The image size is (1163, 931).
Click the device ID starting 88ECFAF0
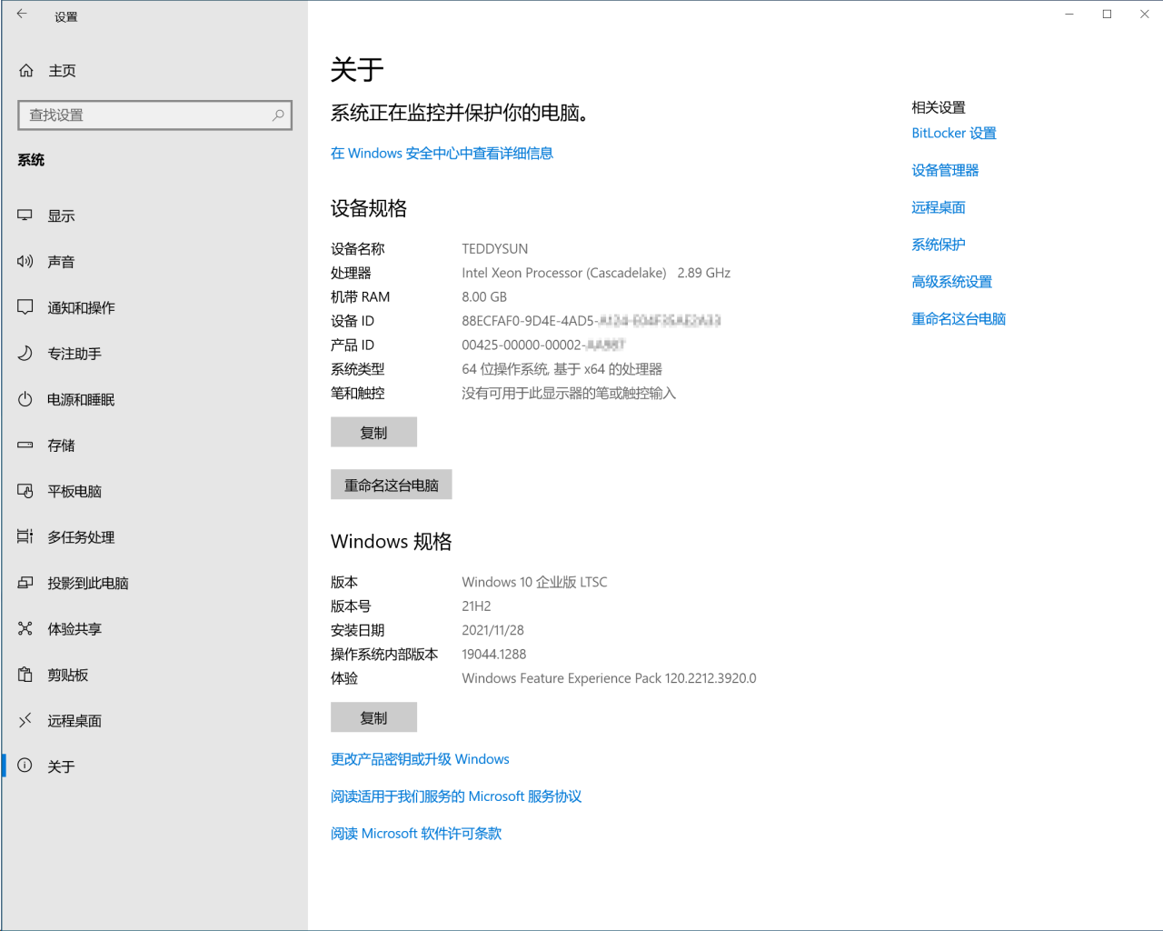(591, 321)
